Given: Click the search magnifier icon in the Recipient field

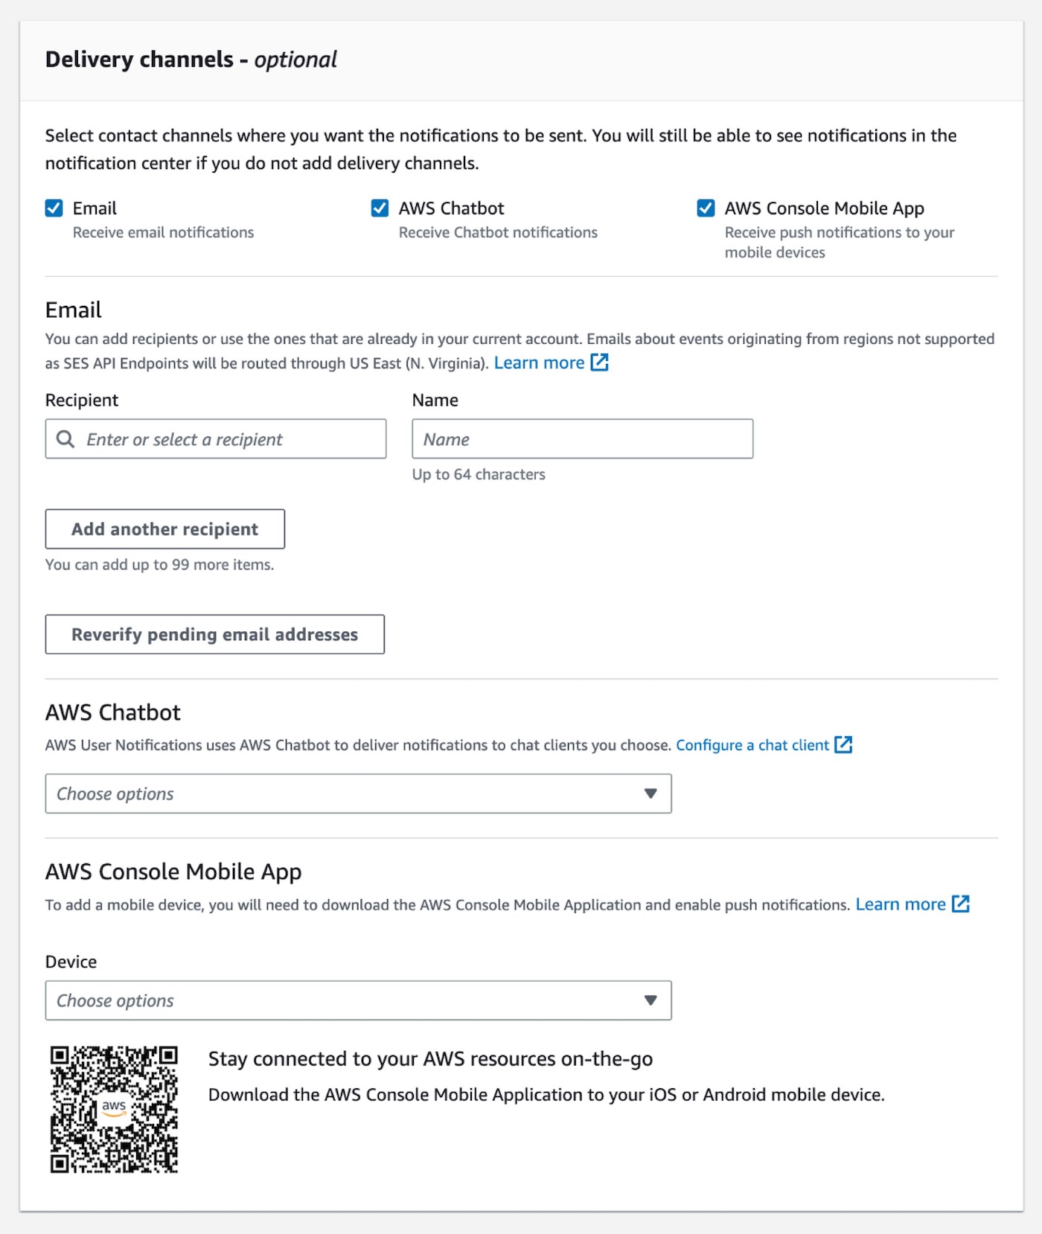Looking at the screenshot, I should [65, 439].
